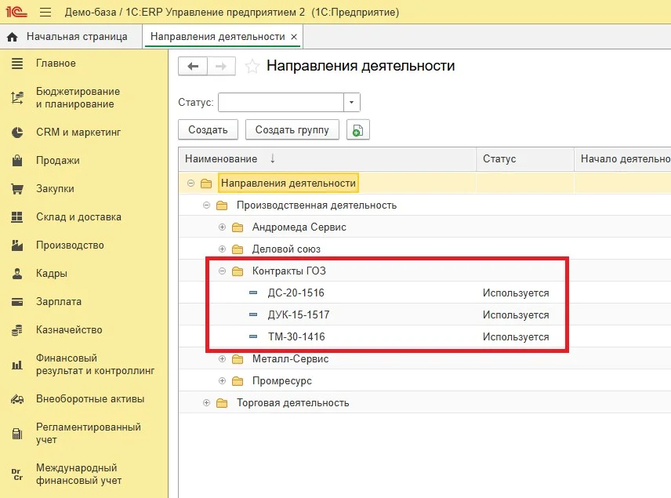This screenshot has width=671, height=498.
Task: Collapse the Контракты ГОЗ group
Action: pos(222,271)
